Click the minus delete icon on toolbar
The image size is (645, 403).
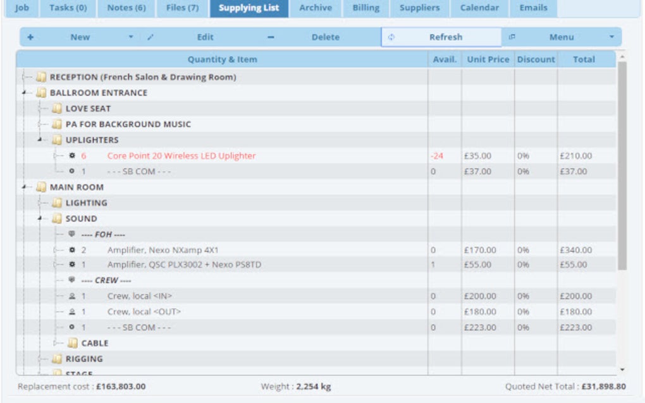coord(271,37)
